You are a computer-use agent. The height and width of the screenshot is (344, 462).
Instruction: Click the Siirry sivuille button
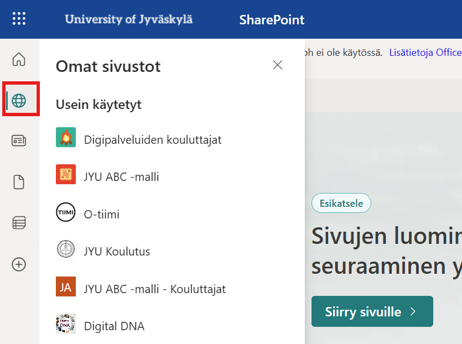coord(372,311)
